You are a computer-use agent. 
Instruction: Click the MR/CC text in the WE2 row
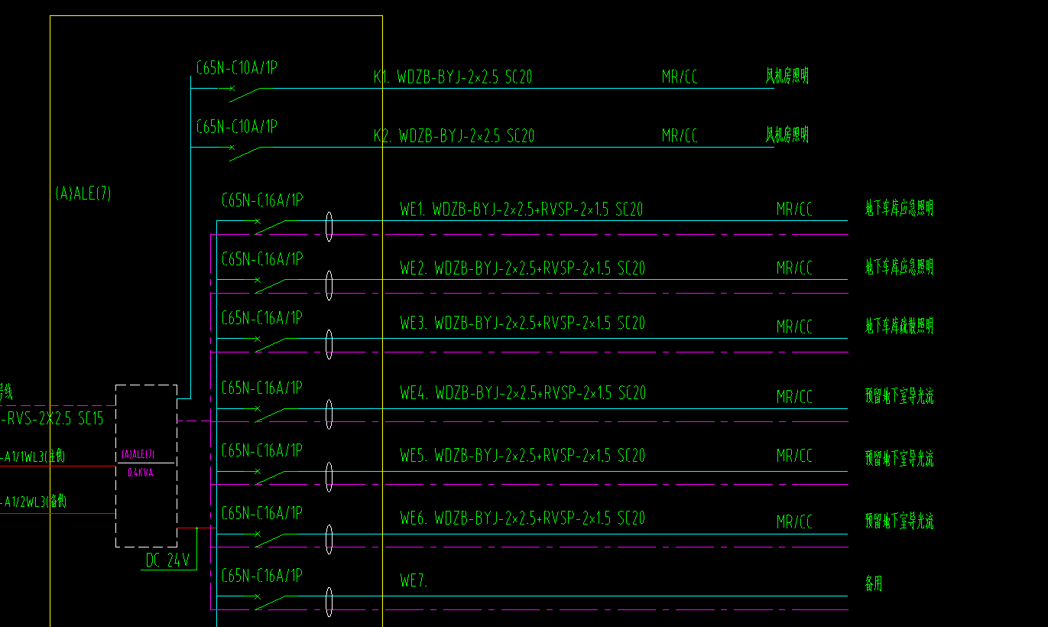(x=794, y=268)
